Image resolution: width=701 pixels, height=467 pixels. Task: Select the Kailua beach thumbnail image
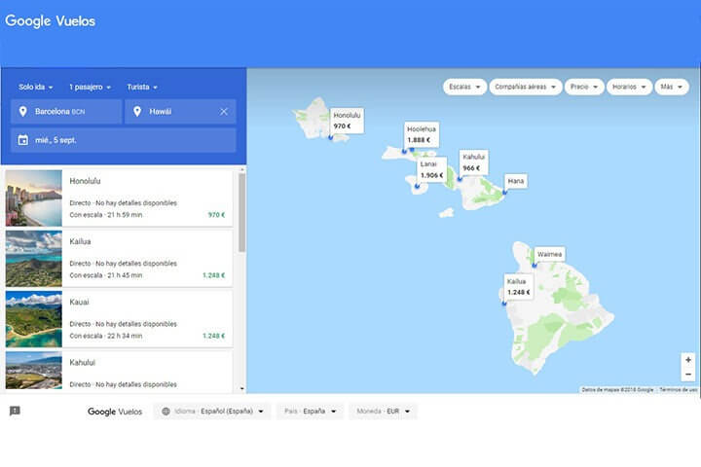click(34, 259)
